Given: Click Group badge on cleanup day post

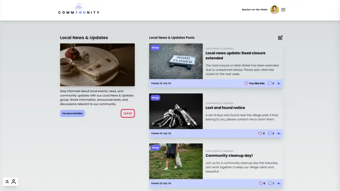Looking at the screenshot, I should (x=155, y=148).
